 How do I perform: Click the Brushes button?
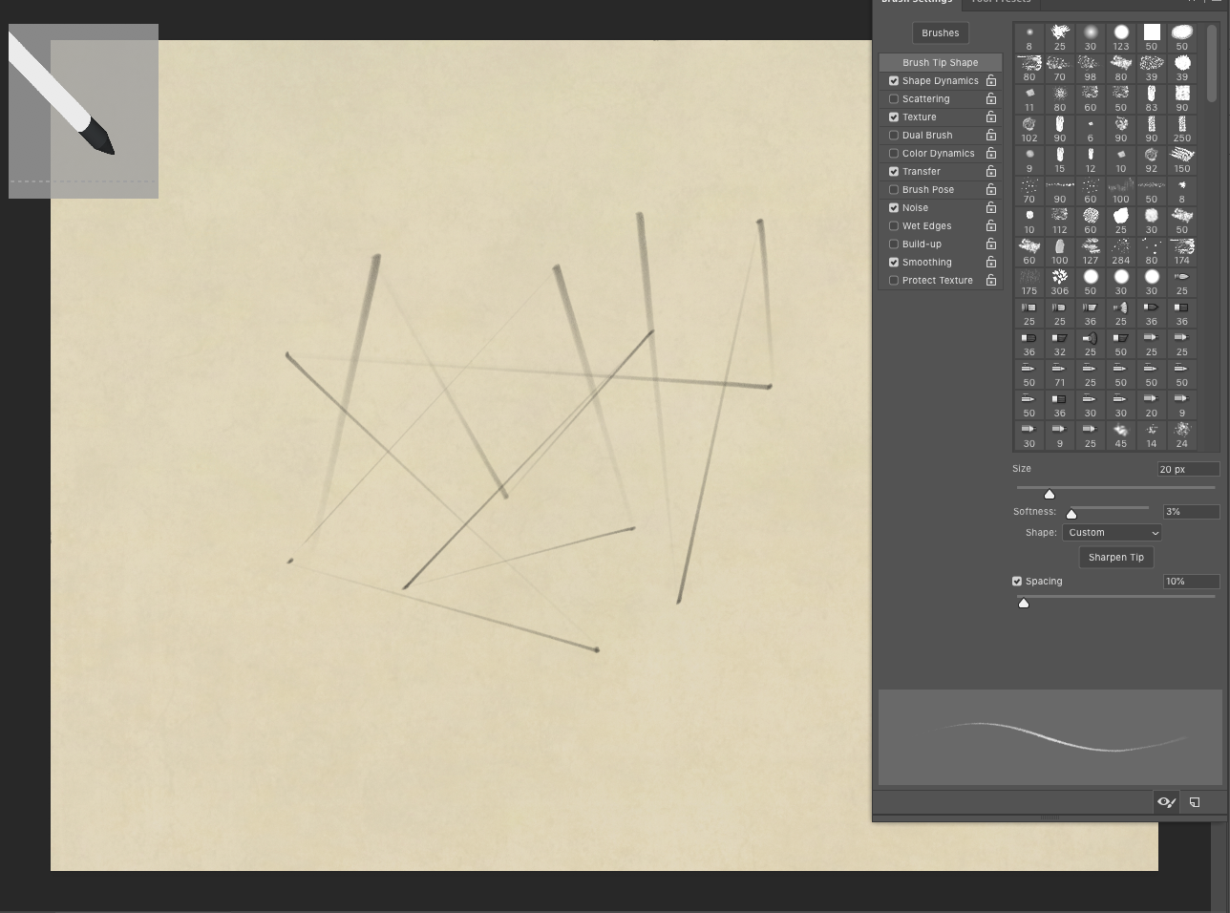tap(941, 33)
